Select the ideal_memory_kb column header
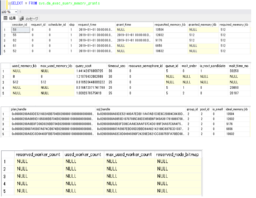The image size is (256, 198). 237,109
